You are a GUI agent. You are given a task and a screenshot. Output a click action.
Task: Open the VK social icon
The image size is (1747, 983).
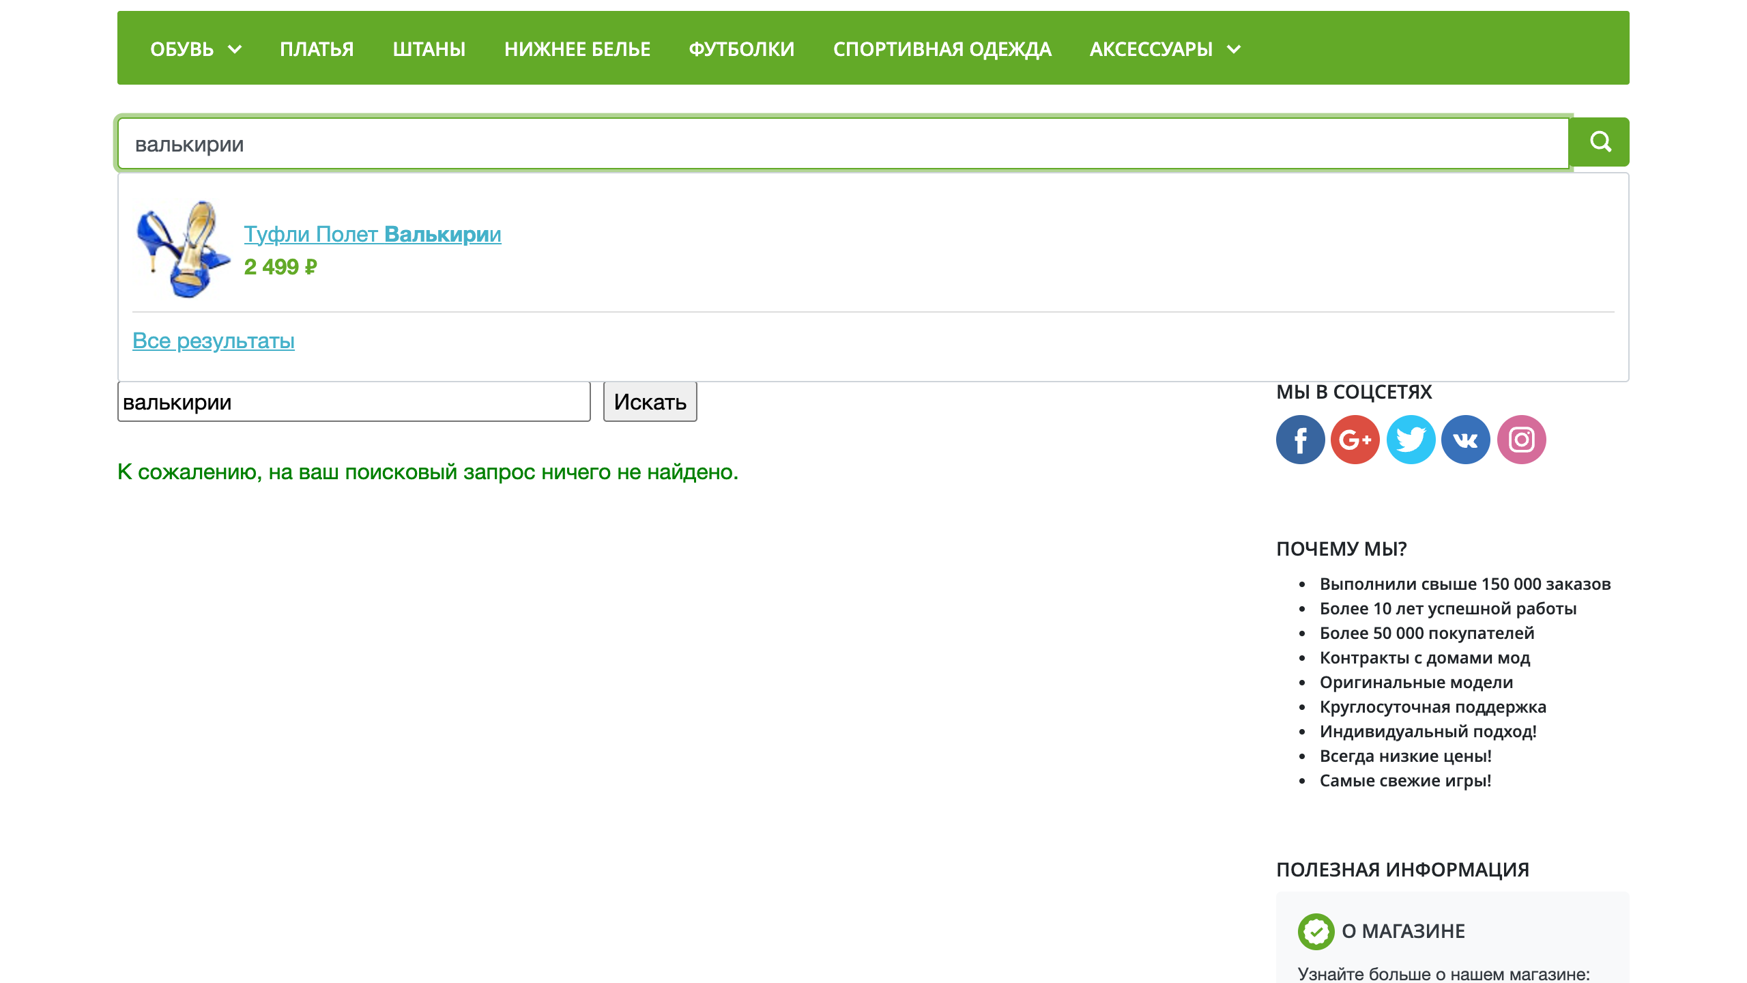pyautogui.click(x=1466, y=440)
